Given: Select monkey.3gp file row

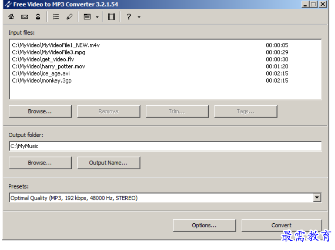Looking at the screenshot, I should 42,80.
